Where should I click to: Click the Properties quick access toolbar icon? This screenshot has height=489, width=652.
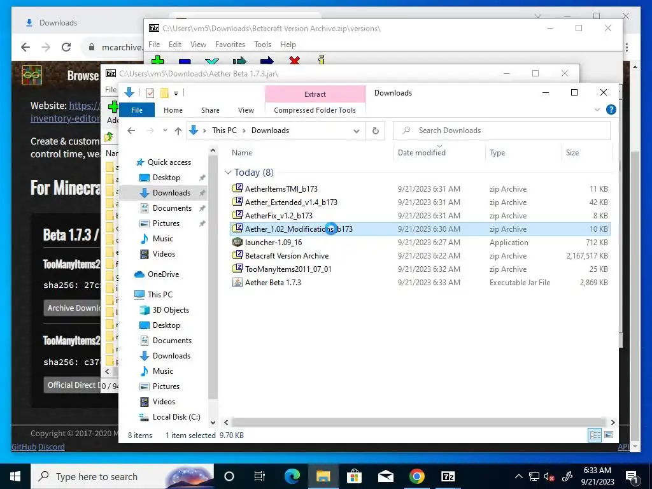point(150,93)
